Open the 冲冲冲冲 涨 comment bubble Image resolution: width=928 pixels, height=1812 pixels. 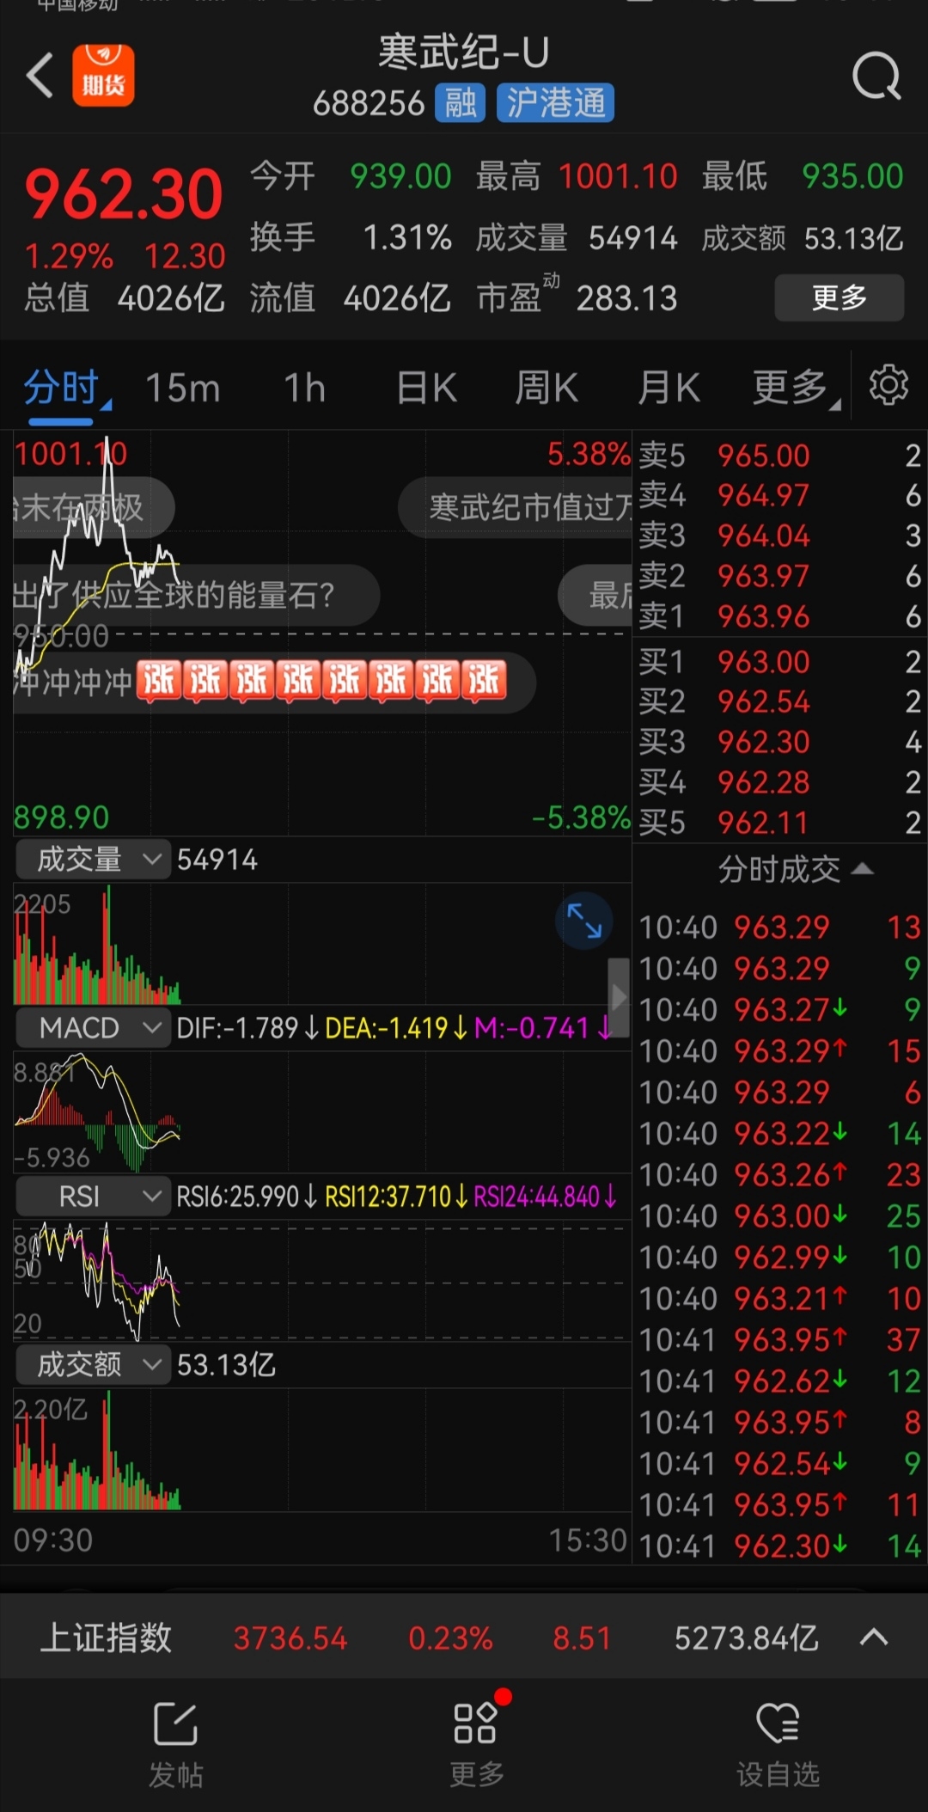coord(273,683)
